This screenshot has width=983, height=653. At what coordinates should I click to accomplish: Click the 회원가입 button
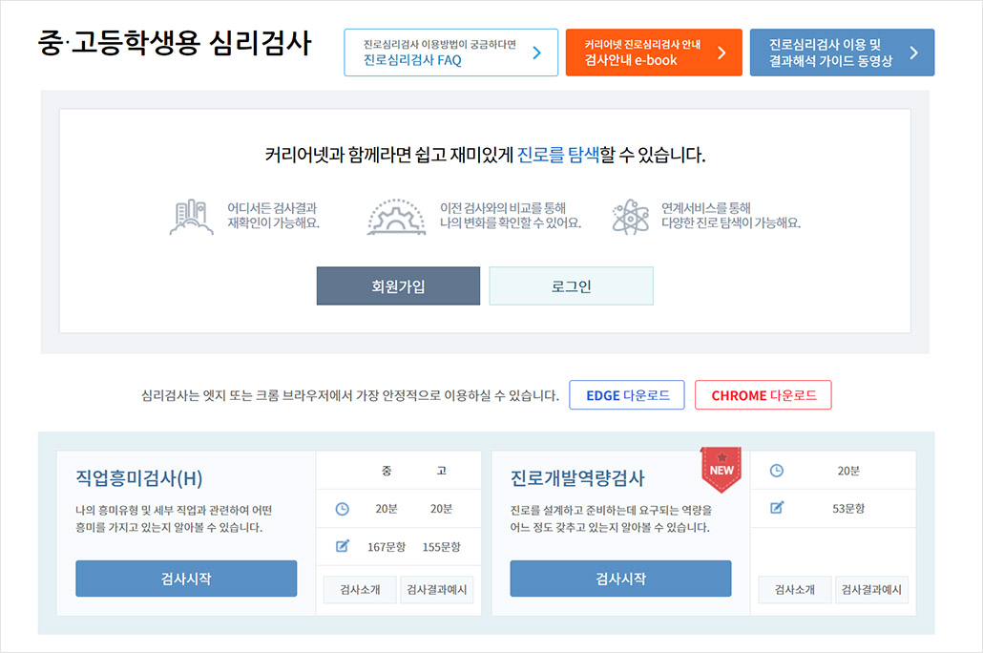tap(398, 286)
